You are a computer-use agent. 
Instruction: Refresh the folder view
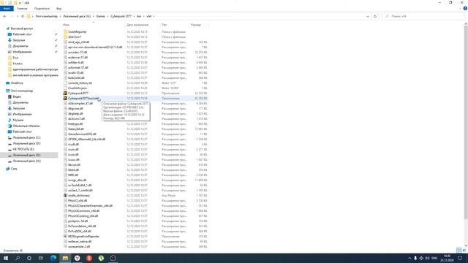click(x=375, y=16)
